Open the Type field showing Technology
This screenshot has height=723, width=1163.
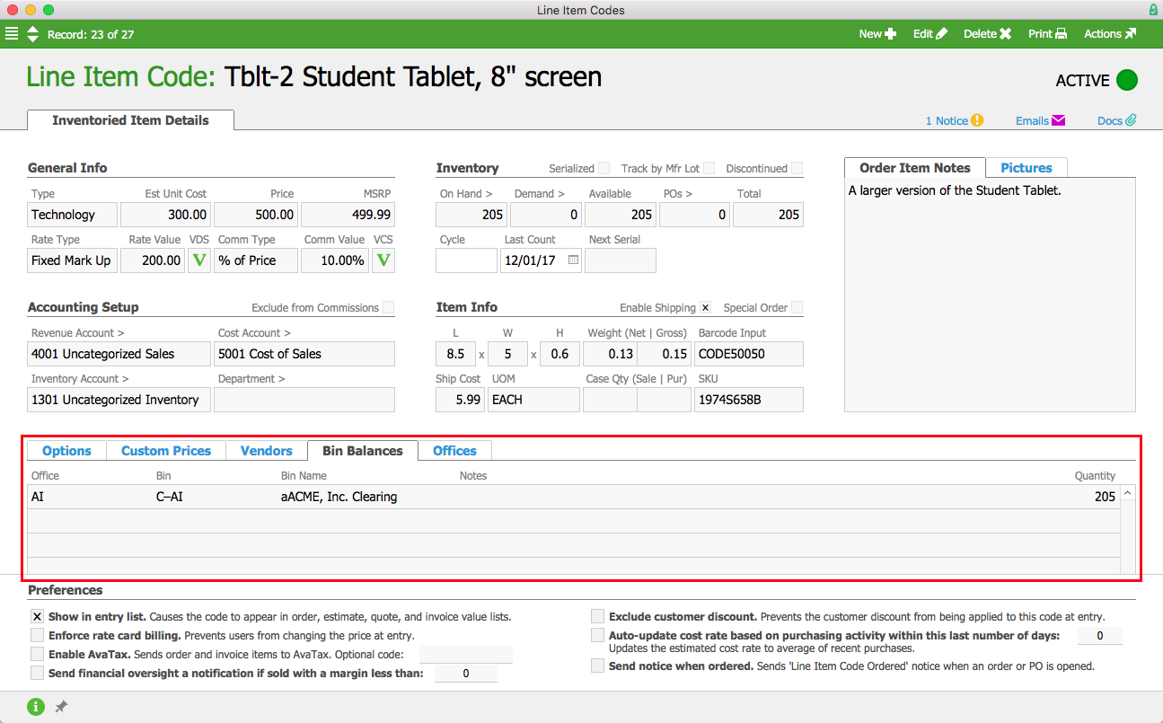coord(73,215)
